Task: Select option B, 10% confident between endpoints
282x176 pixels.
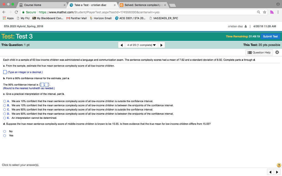Action: click(x=4, y=105)
